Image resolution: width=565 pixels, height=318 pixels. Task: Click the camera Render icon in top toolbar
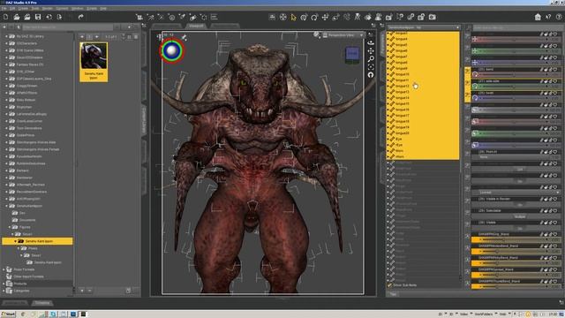click(432, 17)
